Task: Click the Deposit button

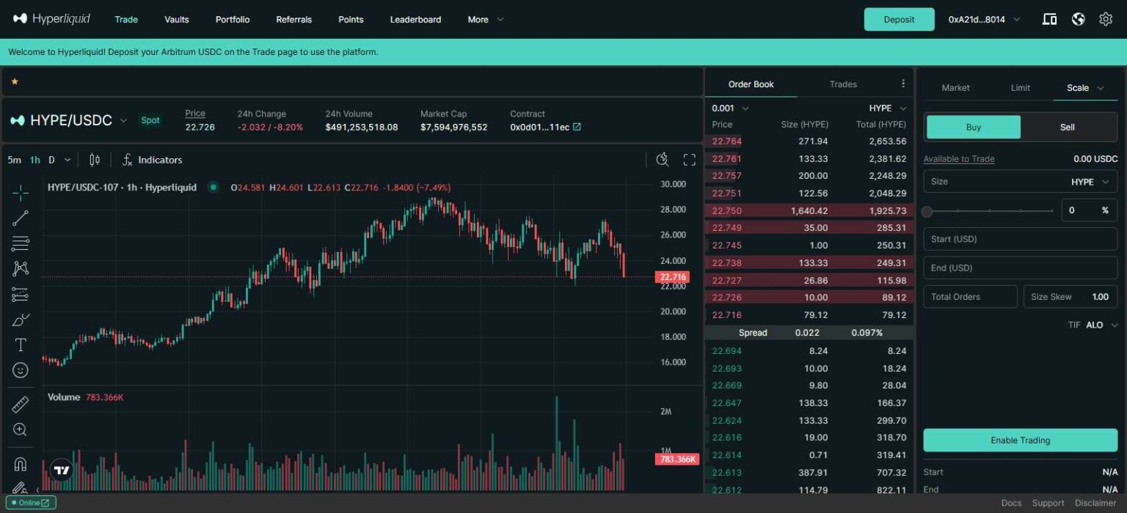Action: (899, 19)
